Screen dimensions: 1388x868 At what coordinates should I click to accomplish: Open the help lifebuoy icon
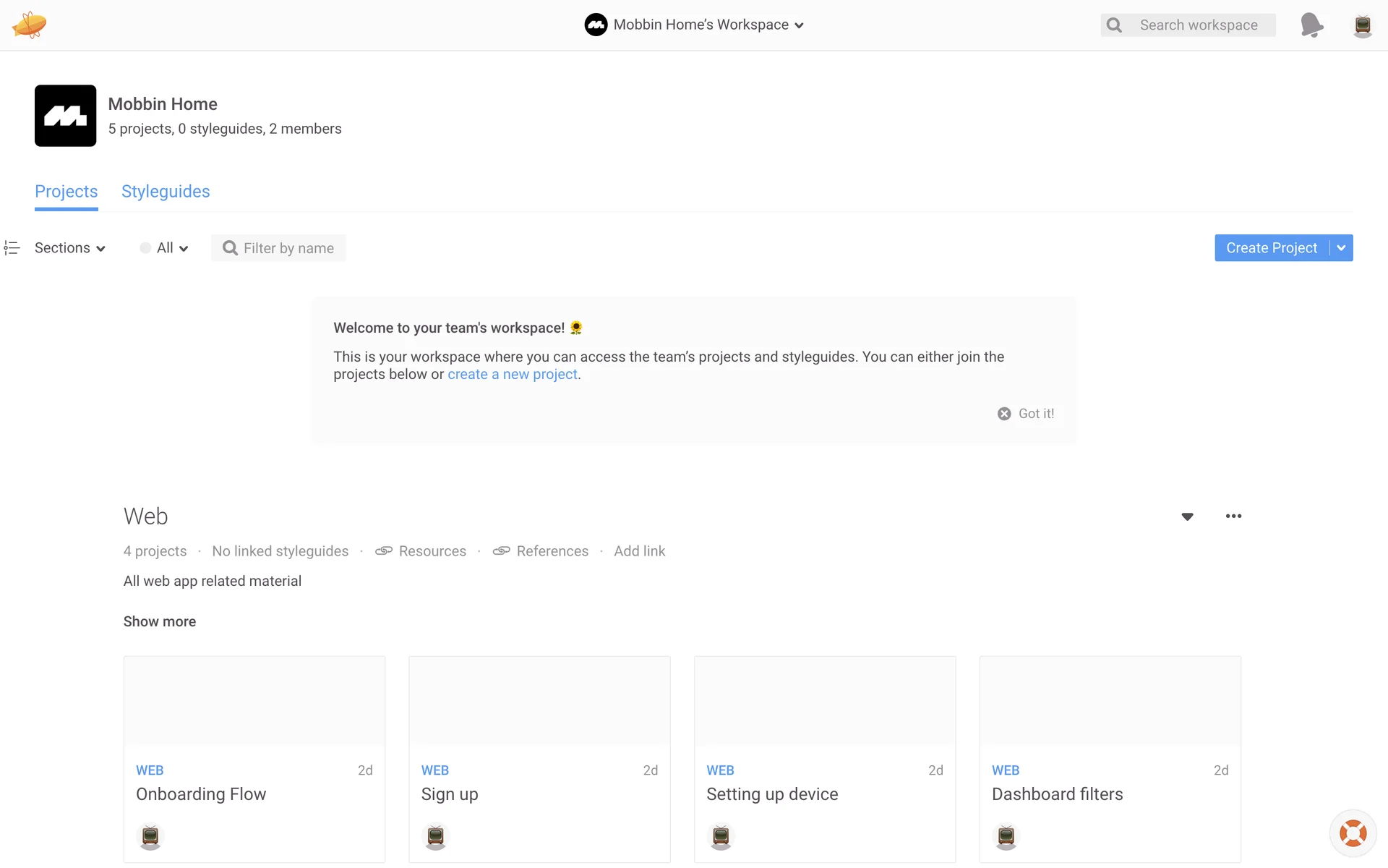click(1353, 833)
